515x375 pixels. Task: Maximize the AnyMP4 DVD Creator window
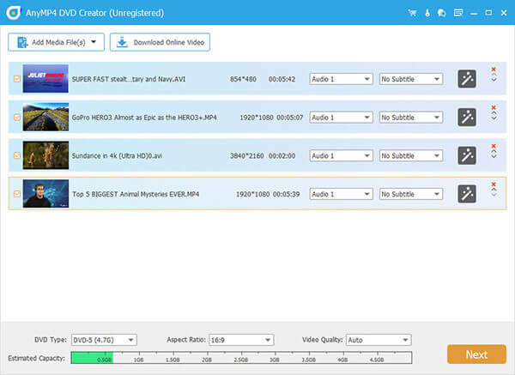[488, 13]
